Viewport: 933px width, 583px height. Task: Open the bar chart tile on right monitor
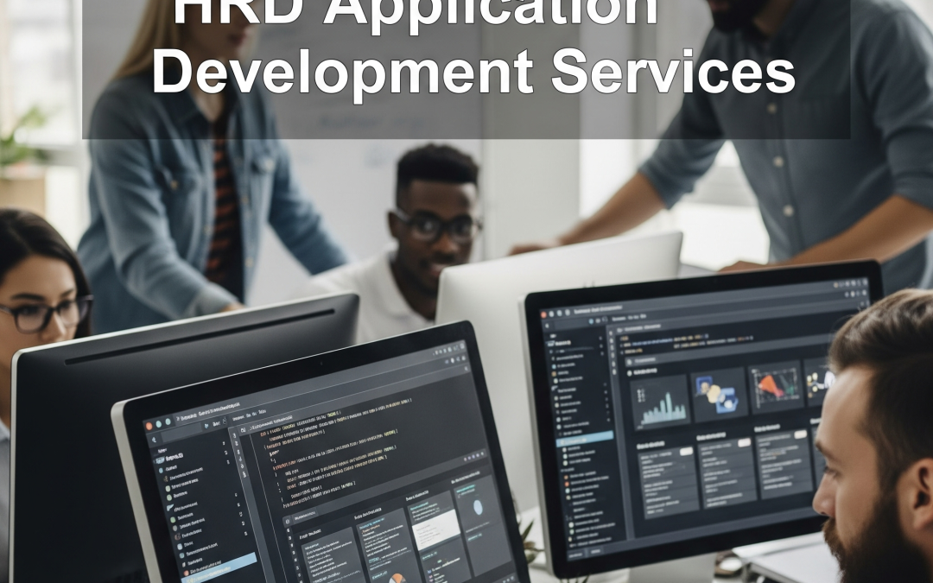(x=661, y=402)
